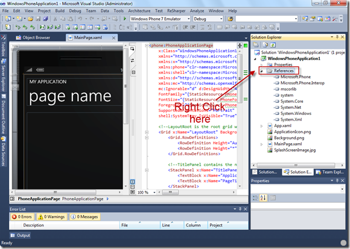Click the Open File folder icon
Screen dimensions: 350x249
click(31, 19)
